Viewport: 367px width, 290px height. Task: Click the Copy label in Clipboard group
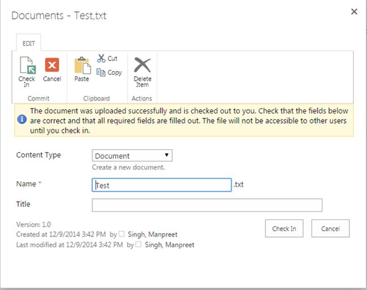point(115,72)
